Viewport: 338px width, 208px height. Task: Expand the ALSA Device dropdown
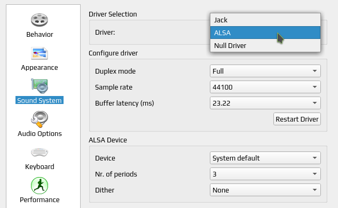[265, 158]
